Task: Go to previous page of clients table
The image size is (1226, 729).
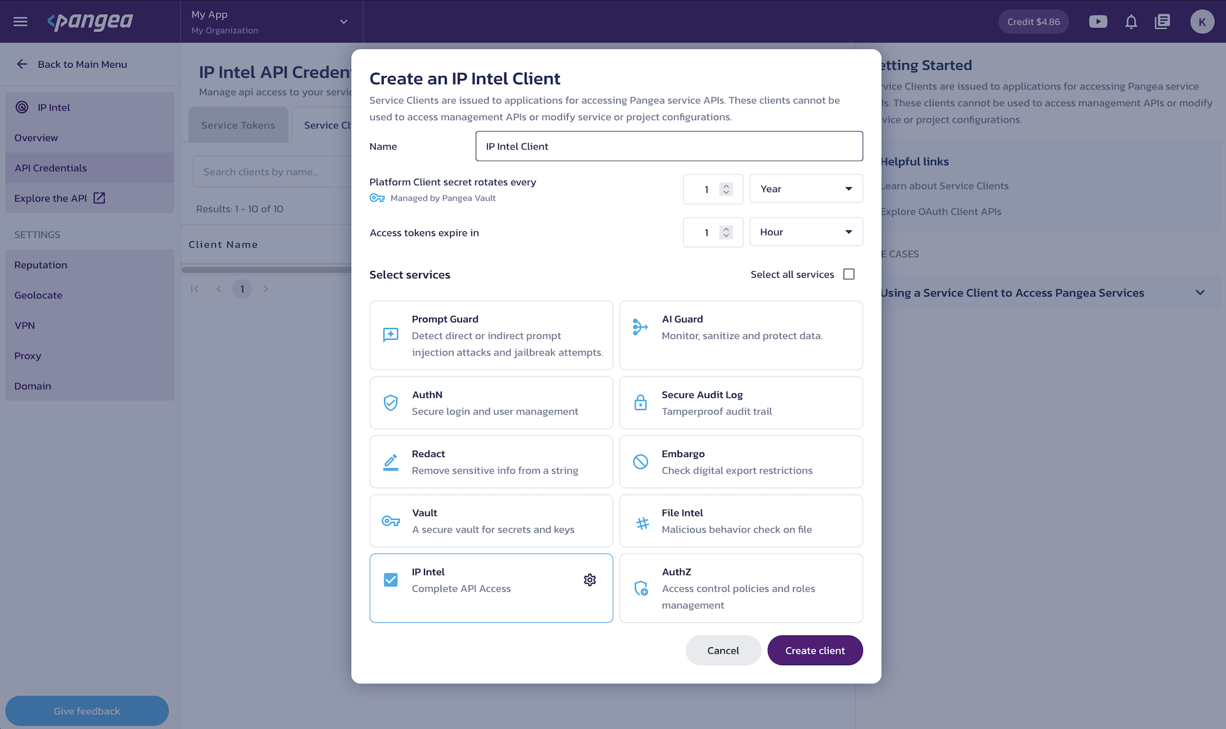Action: tap(219, 289)
